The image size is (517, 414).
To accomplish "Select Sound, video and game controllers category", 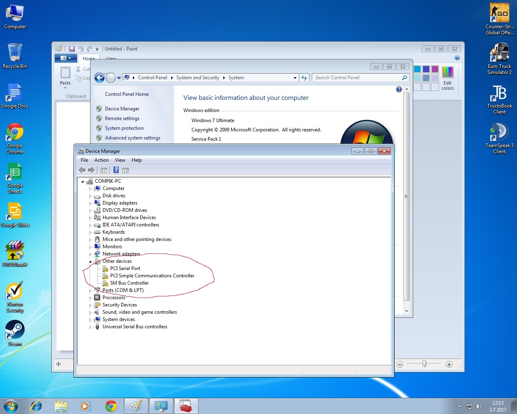I will pyautogui.click(x=140, y=312).
